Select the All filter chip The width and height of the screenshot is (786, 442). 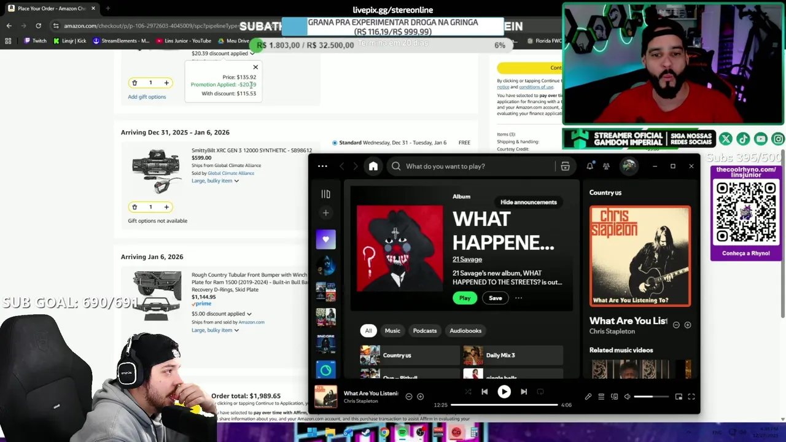368,330
